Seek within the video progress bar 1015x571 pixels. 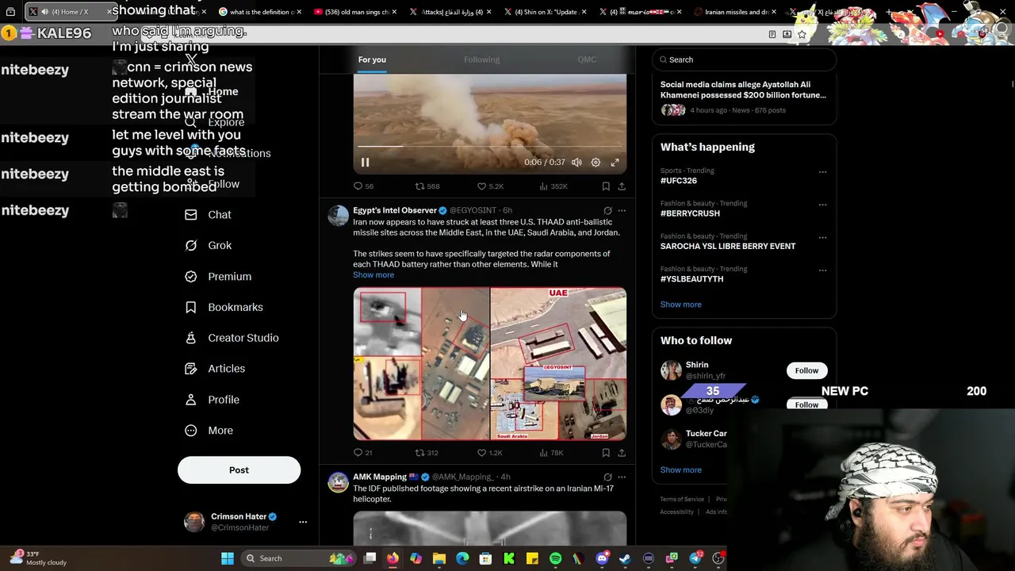point(489,146)
